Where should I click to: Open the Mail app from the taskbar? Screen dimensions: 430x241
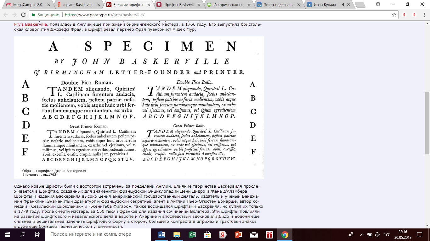[254, 234]
